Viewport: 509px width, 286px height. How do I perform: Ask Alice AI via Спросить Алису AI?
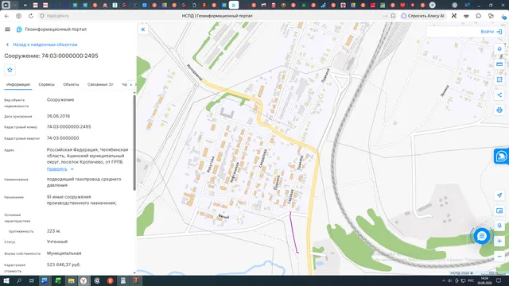pyautogui.click(x=423, y=16)
